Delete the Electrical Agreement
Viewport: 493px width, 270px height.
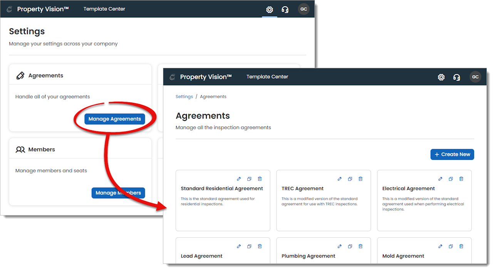[x=461, y=179]
